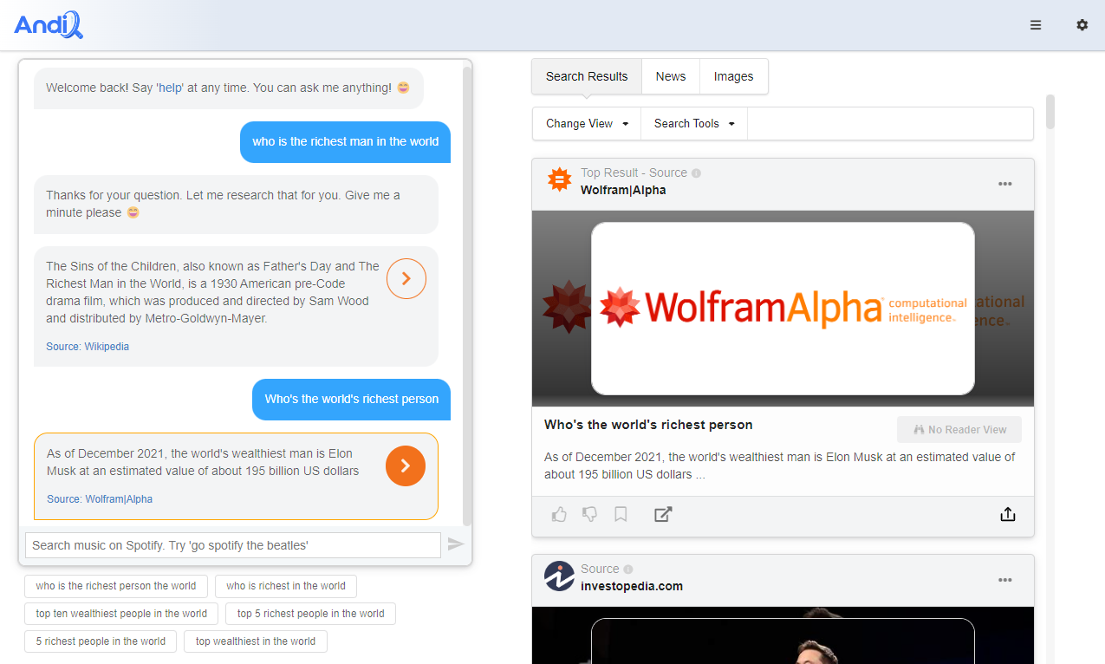
Task: Switch to the Search Results tab
Action: coord(587,76)
